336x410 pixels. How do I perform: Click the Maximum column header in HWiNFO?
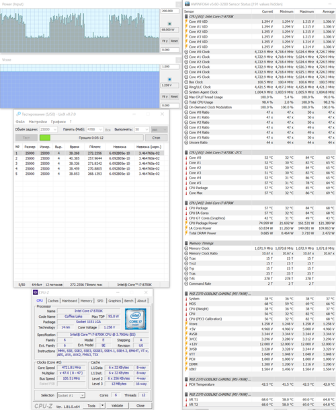[306, 11]
